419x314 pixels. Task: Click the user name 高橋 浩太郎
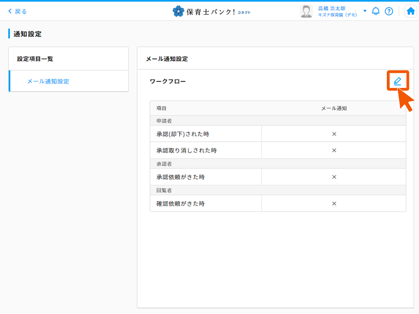pos(331,8)
